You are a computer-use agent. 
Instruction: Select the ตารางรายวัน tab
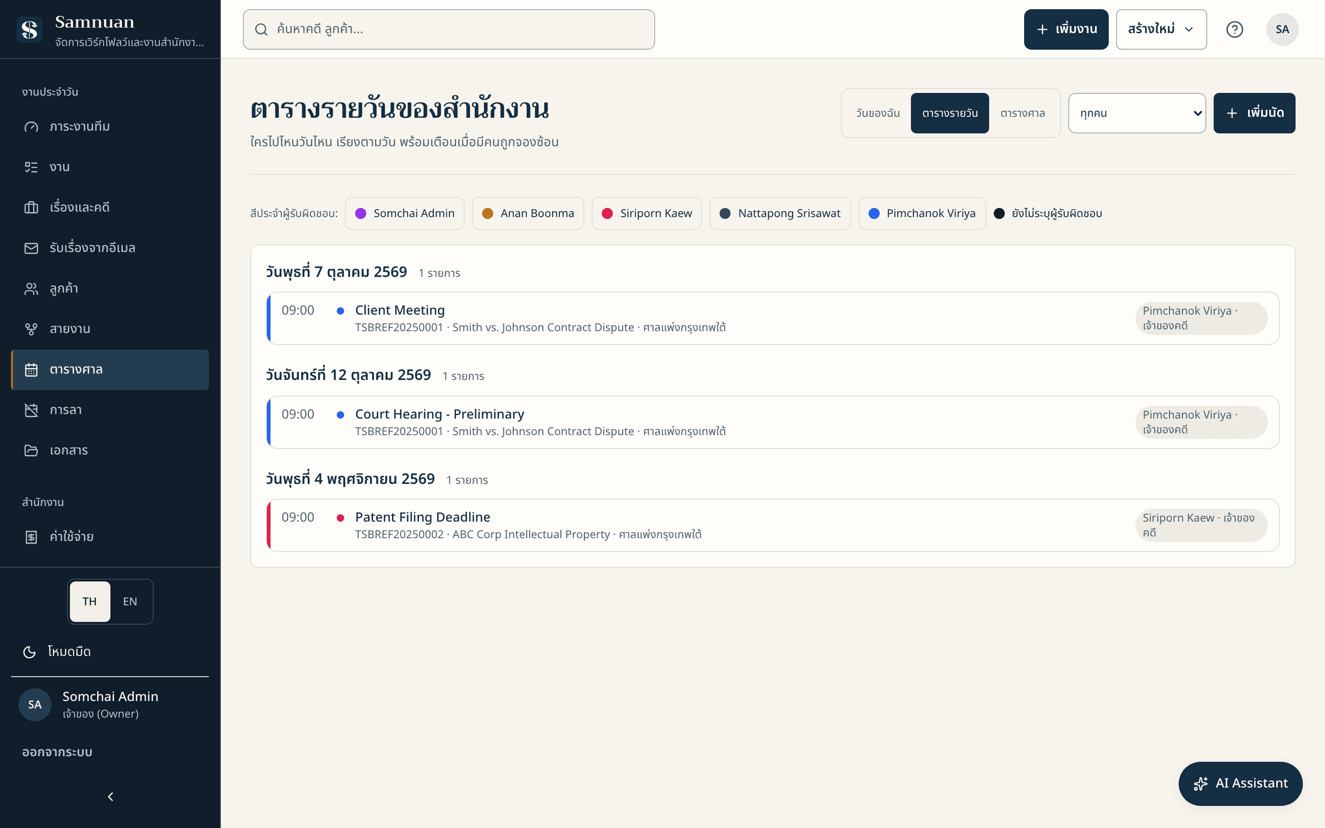[x=950, y=113]
